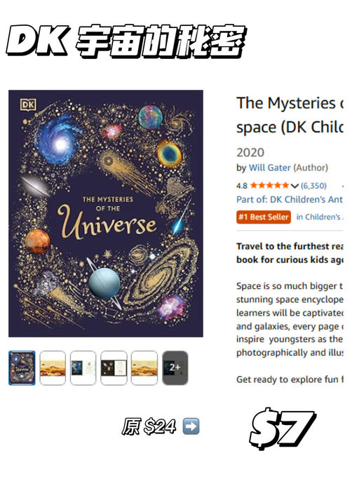Click the #1 Best Seller badge
Viewport: 359px width, 479px height.
(x=264, y=217)
